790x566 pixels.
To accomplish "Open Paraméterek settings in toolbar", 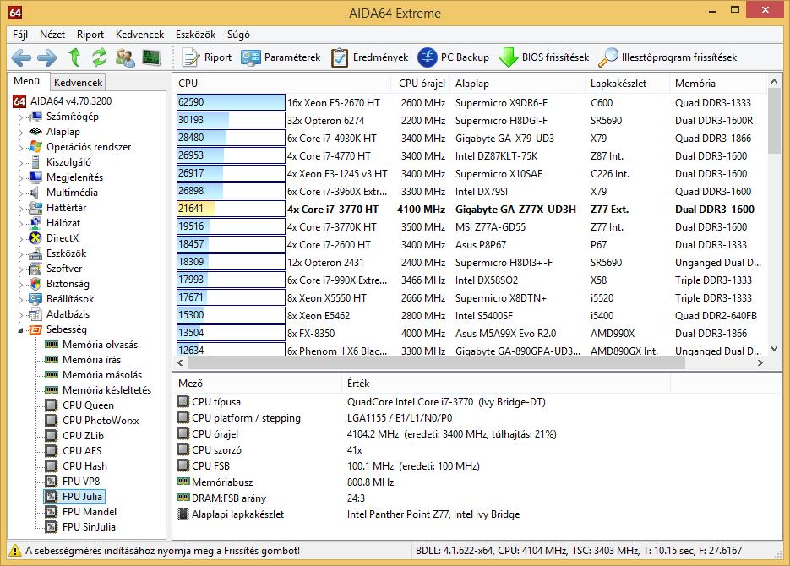I will click(x=281, y=57).
